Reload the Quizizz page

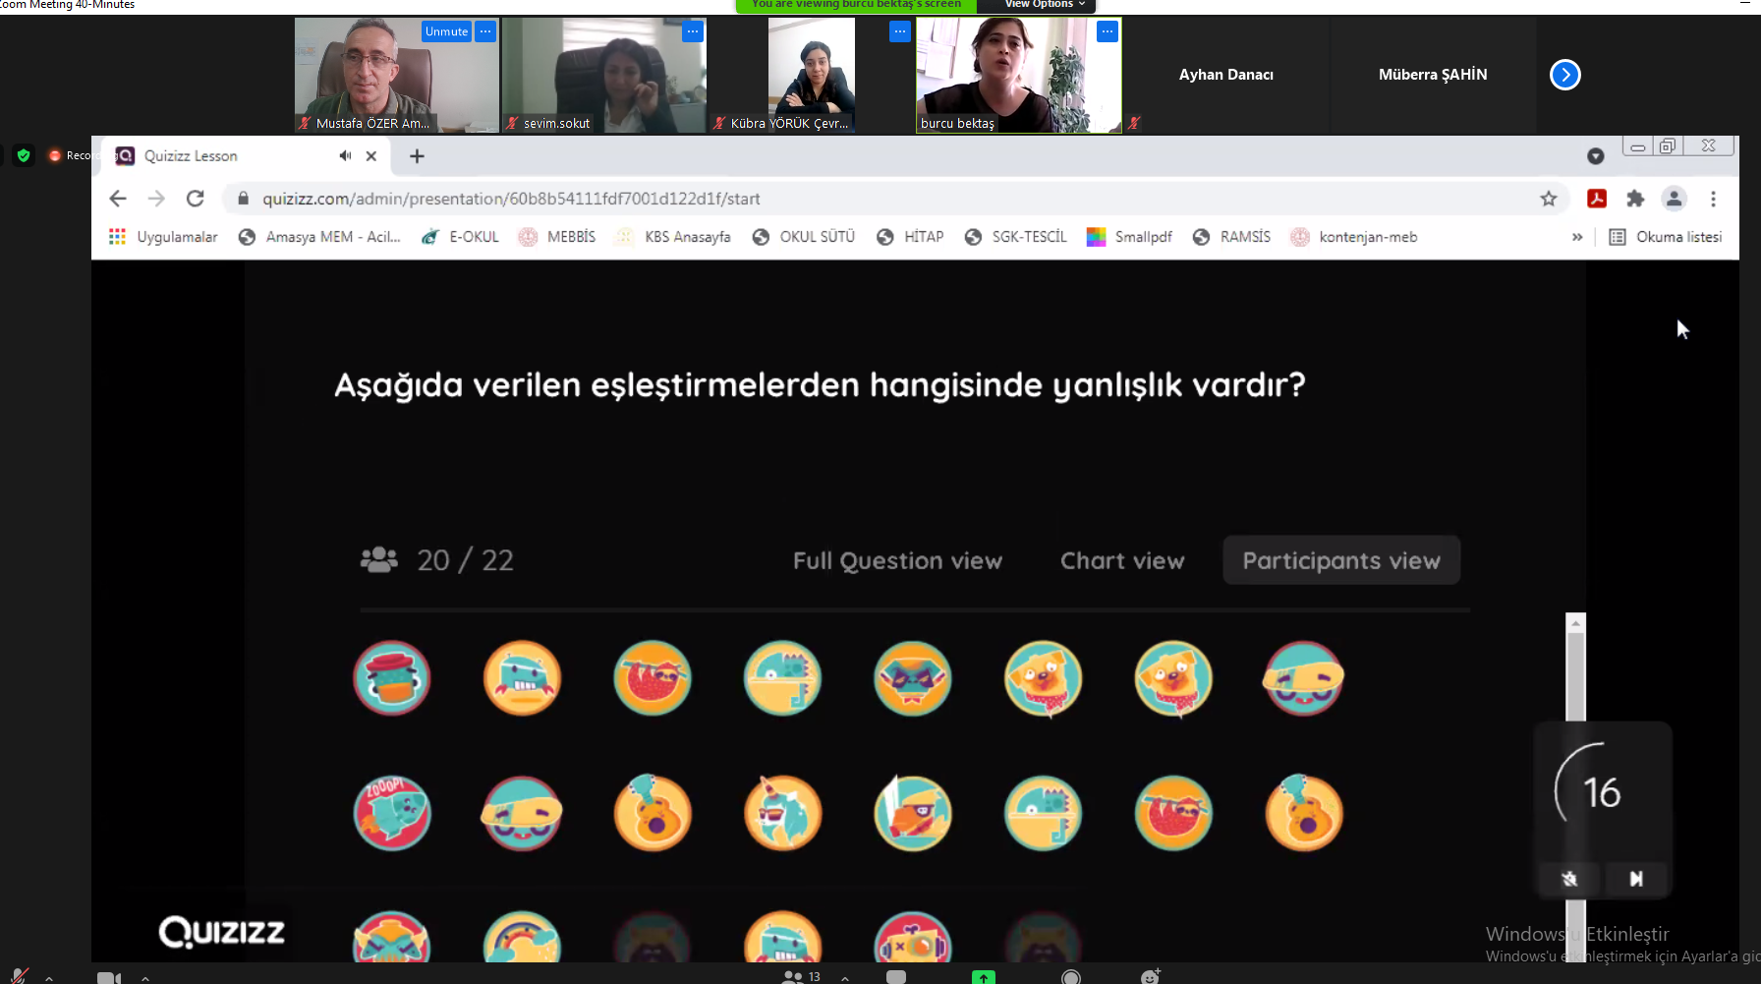pyautogui.click(x=196, y=199)
